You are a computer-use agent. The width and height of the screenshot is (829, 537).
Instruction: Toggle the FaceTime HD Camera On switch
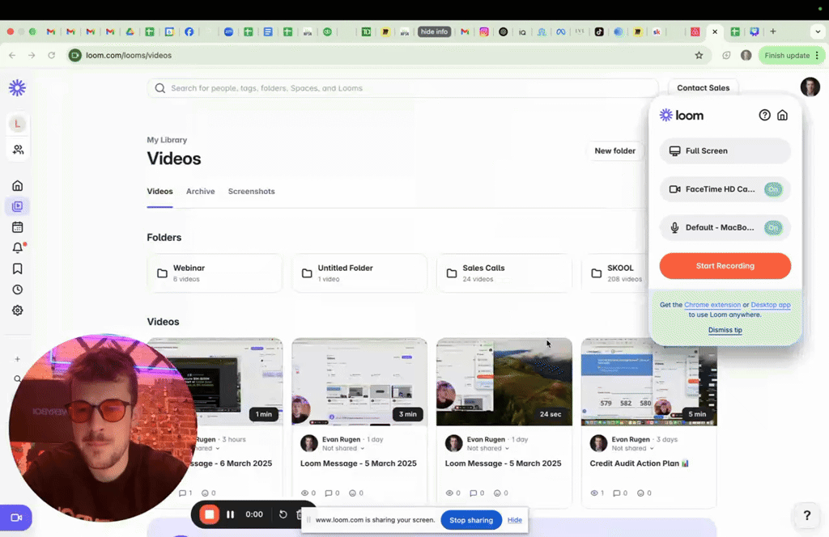[x=773, y=189]
